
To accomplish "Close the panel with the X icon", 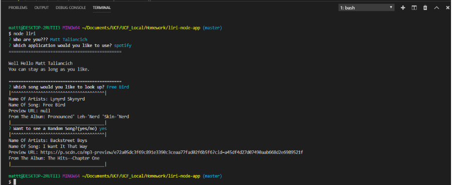I will click(x=447, y=8).
